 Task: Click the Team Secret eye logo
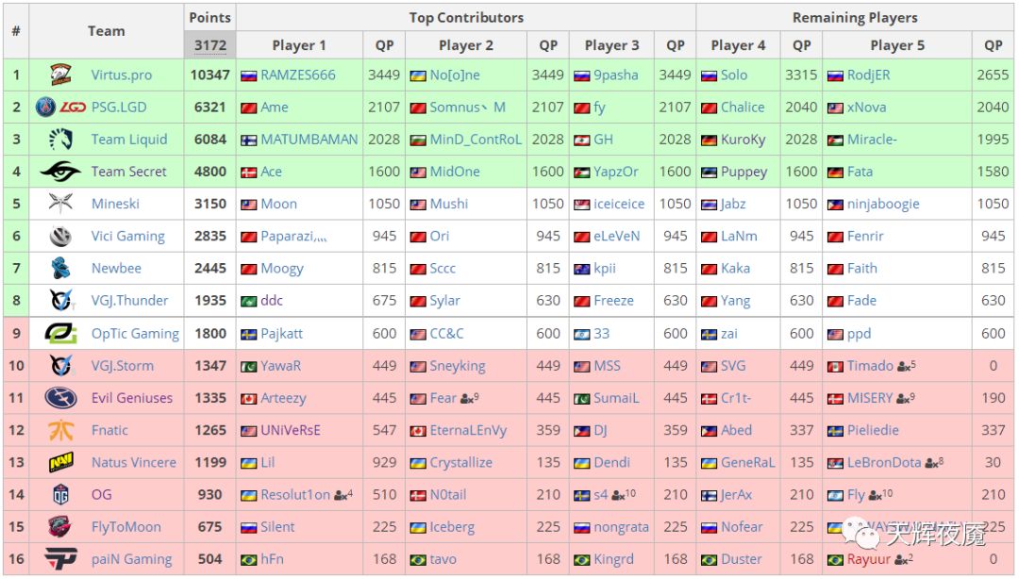(60, 172)
